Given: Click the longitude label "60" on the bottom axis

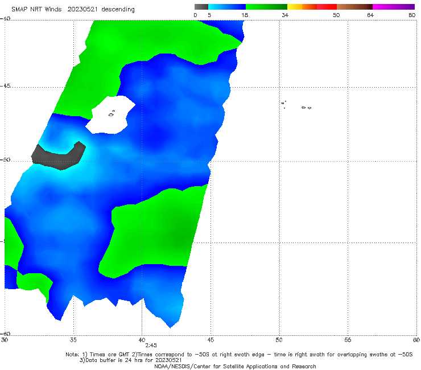Looking at the screenshot, I should coord(416,340).
